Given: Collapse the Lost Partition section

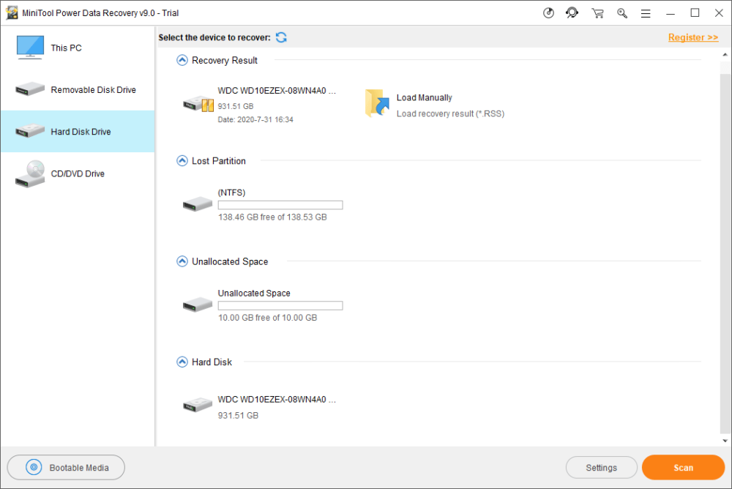Looking at the screenshot, I should tap(182, 160).
